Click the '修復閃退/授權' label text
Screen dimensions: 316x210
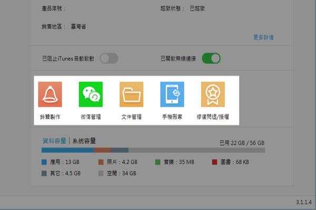tap(213, 117)
